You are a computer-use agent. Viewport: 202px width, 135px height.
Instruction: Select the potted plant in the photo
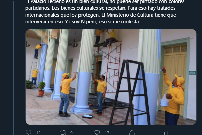coord(42,89)
